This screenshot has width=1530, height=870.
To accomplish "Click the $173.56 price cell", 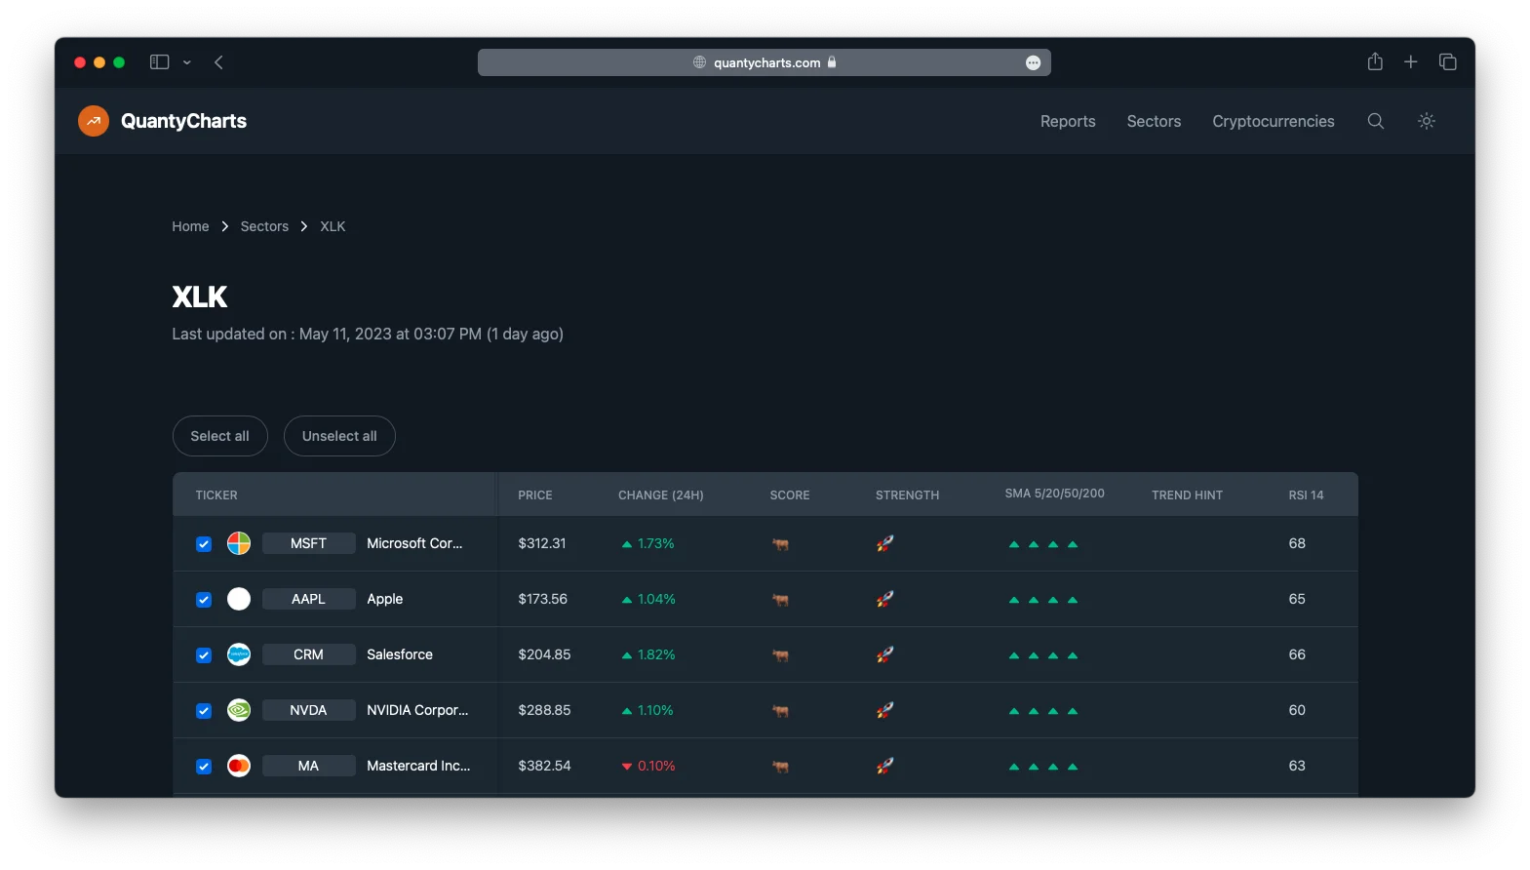I will 543,599.
